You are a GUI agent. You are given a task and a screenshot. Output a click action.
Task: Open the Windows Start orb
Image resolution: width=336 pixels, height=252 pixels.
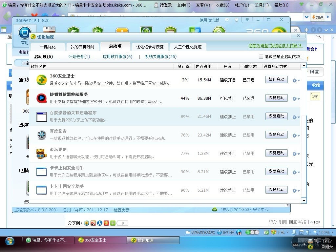[x=10, y=241]
